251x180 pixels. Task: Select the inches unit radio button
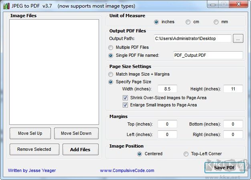[156, 22]
